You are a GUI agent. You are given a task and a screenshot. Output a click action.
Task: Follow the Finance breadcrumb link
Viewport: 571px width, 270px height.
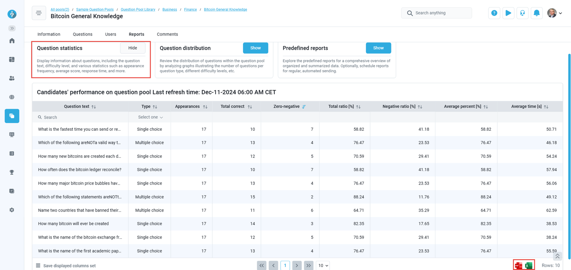[x=190, y=10]
